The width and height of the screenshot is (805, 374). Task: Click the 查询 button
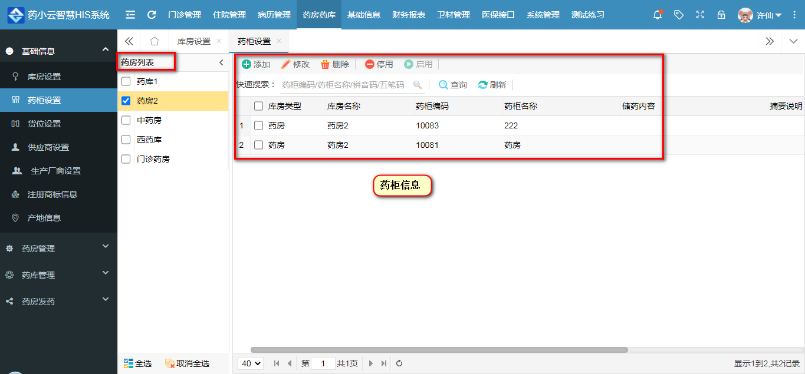click(x=453, y=85)
